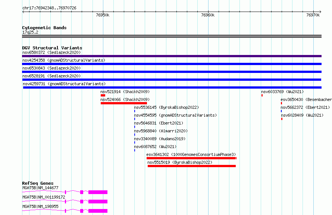332x215 pixels.
Task: Click nsv4554595 (gnomADStructuralVariants) label
Action: [x=175, y=115]
